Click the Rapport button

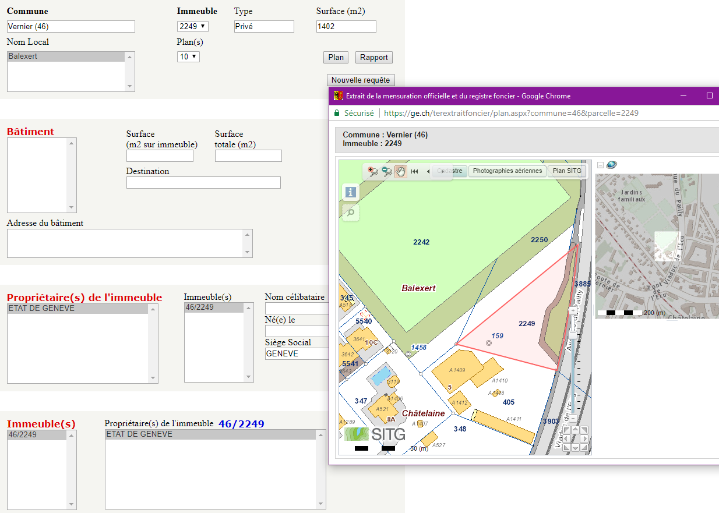[373, 57]
